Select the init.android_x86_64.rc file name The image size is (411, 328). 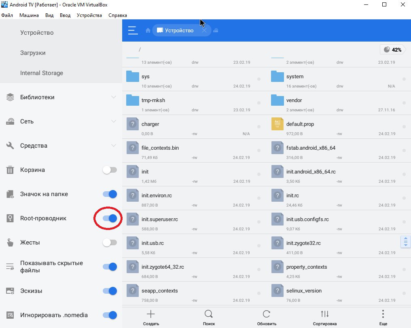[311, 172]
